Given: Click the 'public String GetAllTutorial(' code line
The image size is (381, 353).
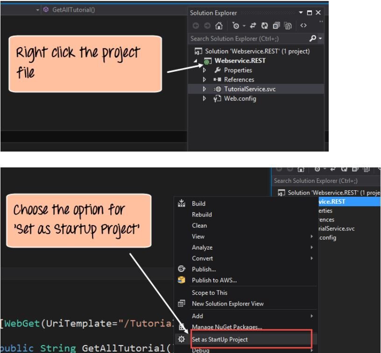Looking at the screenshot, I should [x=86, y=348].
